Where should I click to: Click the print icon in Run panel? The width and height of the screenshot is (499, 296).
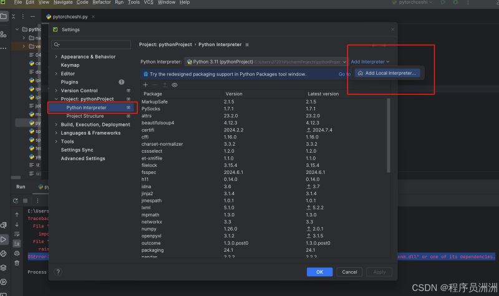pyautogui.click(x=17, y=254)
